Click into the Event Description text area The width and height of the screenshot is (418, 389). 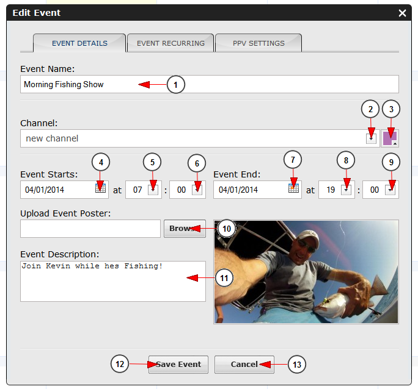tap(113, 281)
